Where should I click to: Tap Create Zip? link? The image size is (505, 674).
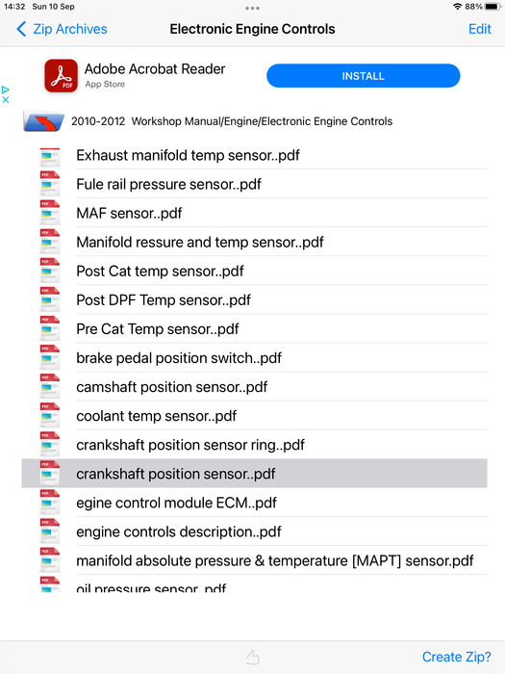[x=457, y=657]
